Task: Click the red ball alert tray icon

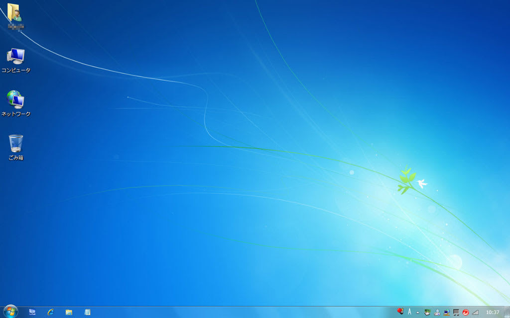Action: click(x=400, y=312)
